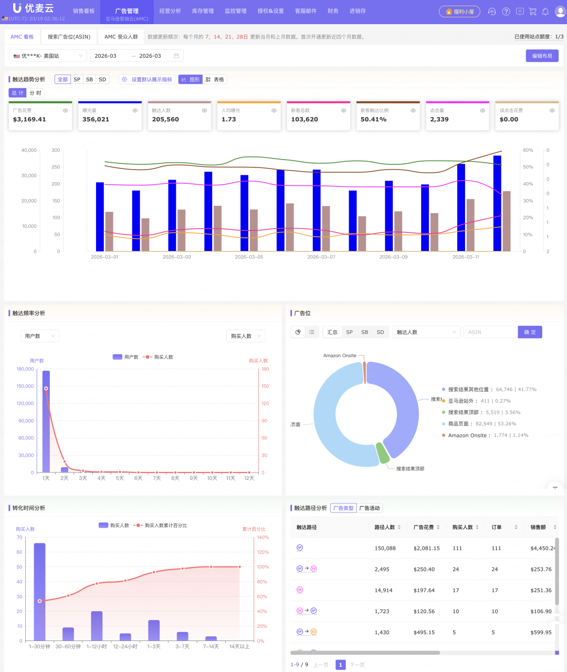Switch to the 搜索广告位(ASIN) tab
Image resolution: width=567 pixels, height=672 pixels.
pyautogui.click(x=69, y=37)
